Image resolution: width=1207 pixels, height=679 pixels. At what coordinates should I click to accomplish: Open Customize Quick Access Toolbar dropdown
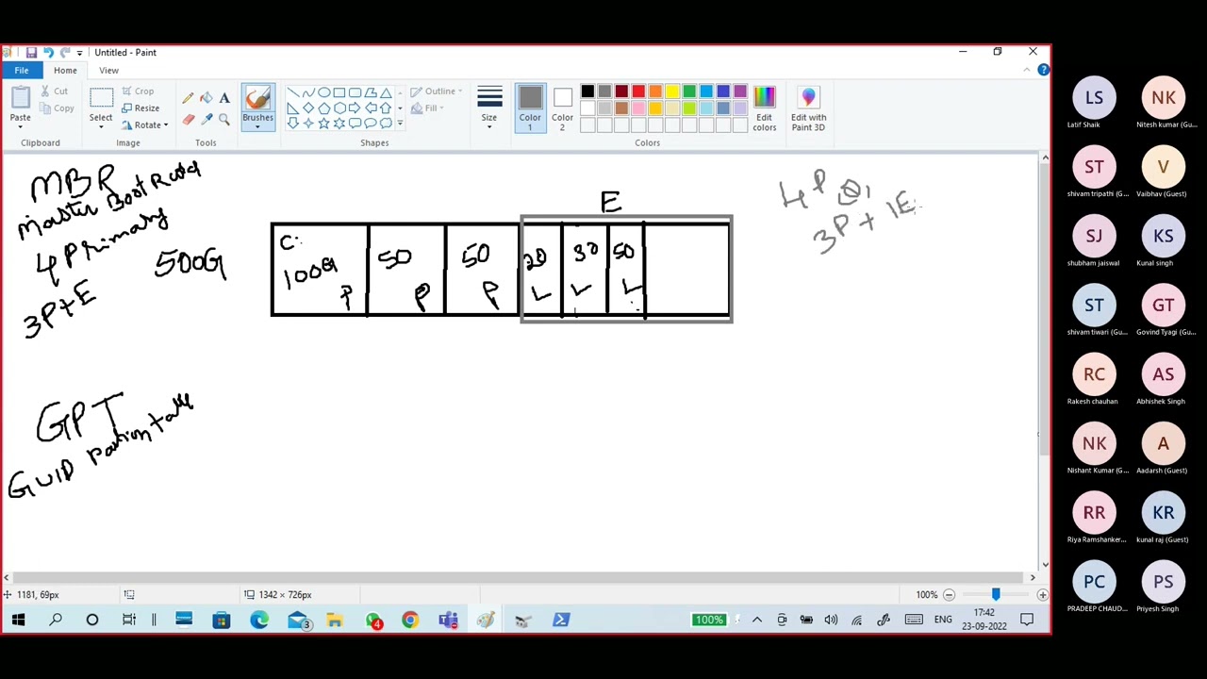click(x=79, y=53)
